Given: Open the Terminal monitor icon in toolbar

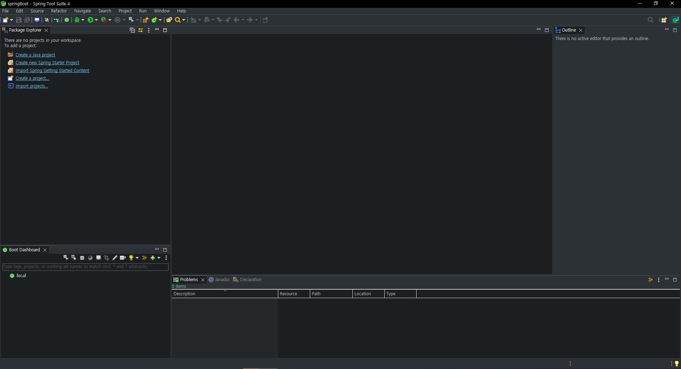Looking at the screenshot, I should point(37,20).
